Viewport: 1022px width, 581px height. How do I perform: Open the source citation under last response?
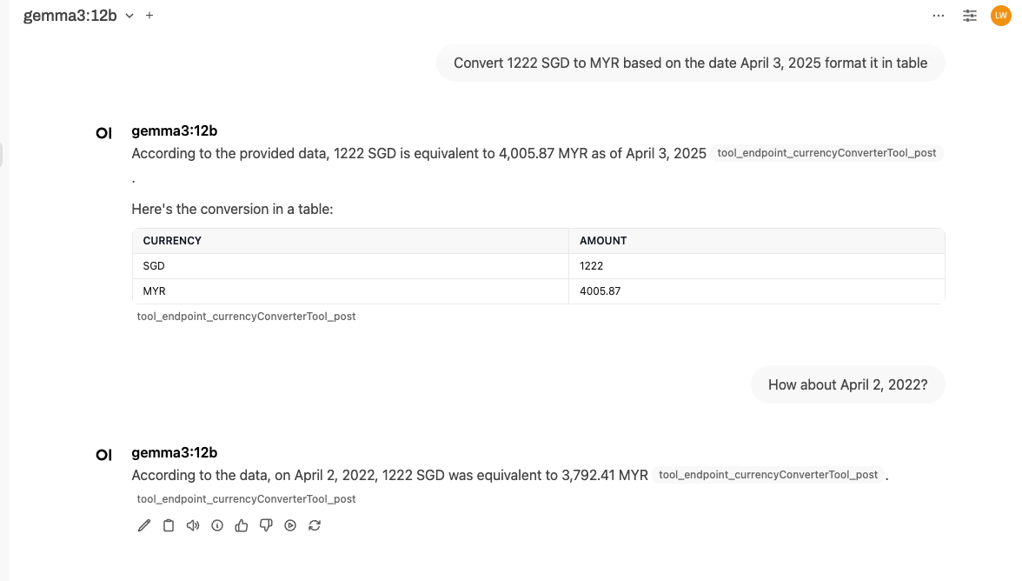pyautogui.click(x=247, y=499)
